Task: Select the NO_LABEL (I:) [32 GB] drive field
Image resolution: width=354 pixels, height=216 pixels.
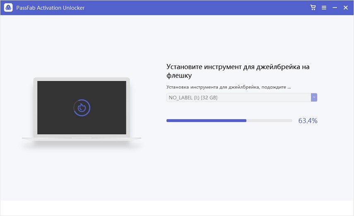Action: [x=242, y=97]
